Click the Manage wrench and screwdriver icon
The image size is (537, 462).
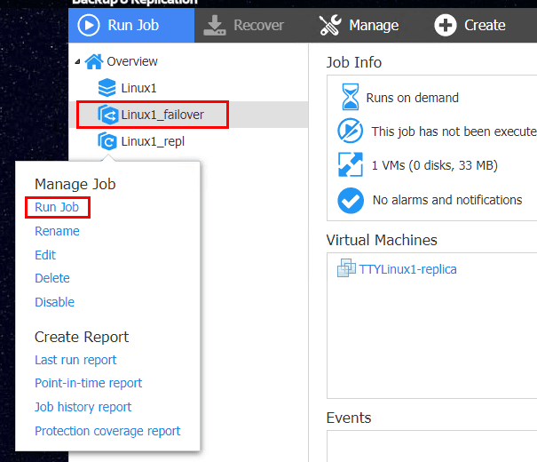[x=330, y=26]
